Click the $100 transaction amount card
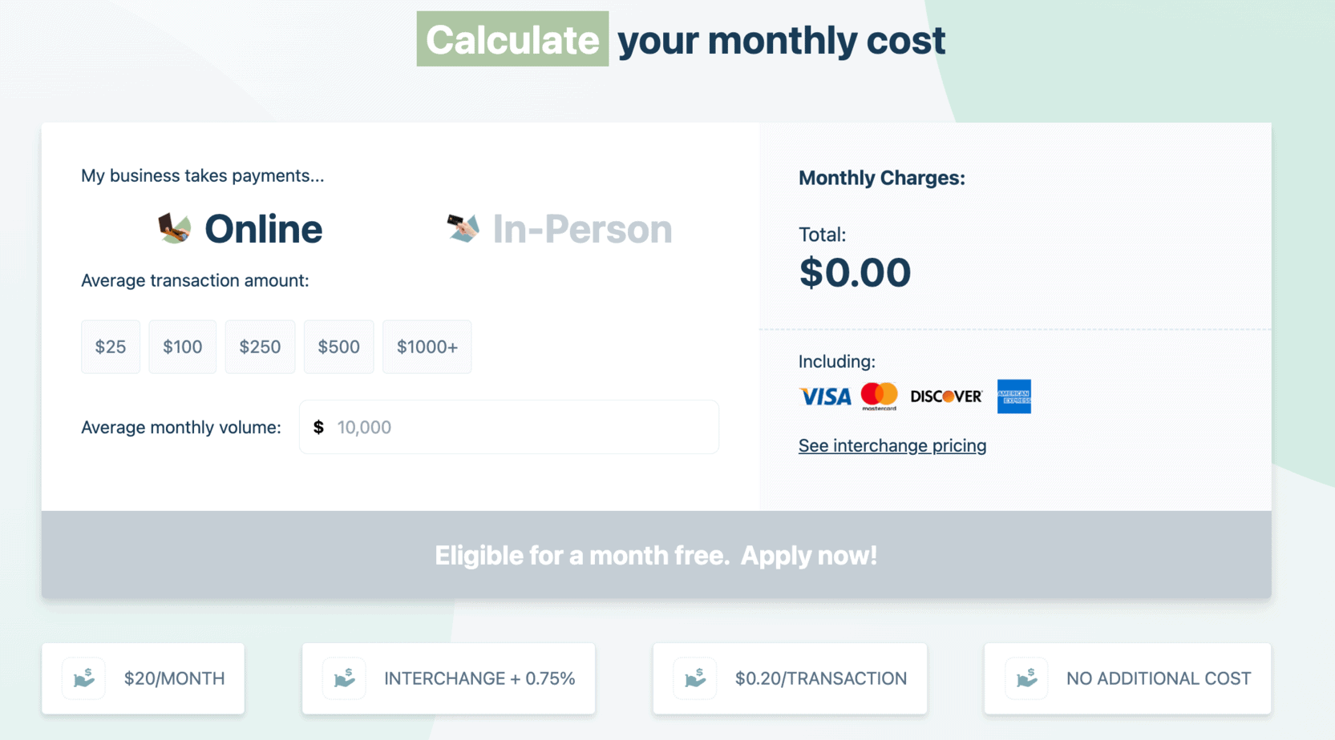Image resolution: width=1335 pixels, height=740 pixels. (x=182, y=347)
